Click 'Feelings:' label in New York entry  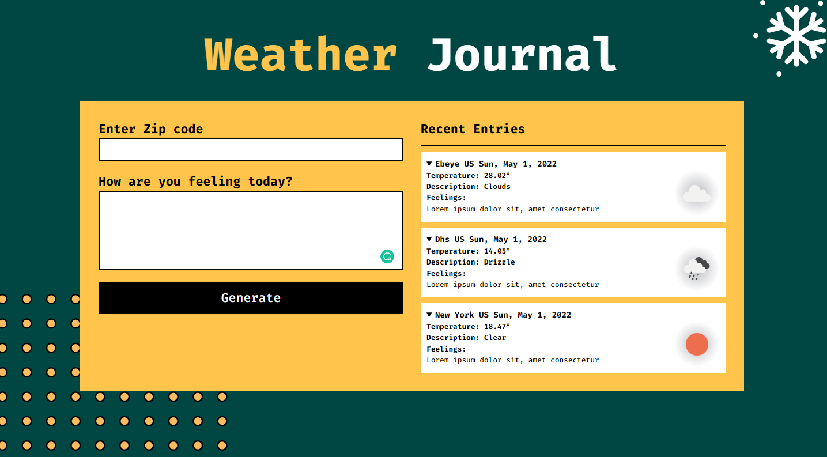point(446,349)
